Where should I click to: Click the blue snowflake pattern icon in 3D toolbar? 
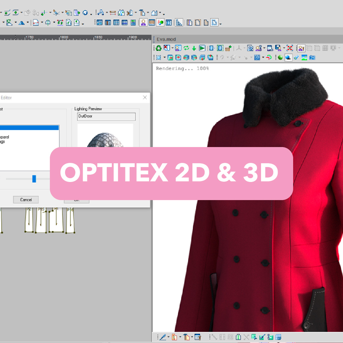coord(257,57)
